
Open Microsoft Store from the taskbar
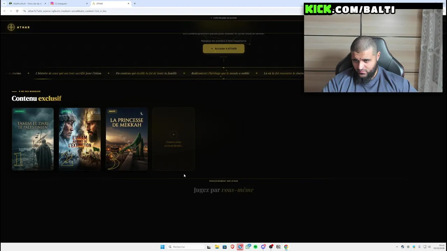point(225,247)
